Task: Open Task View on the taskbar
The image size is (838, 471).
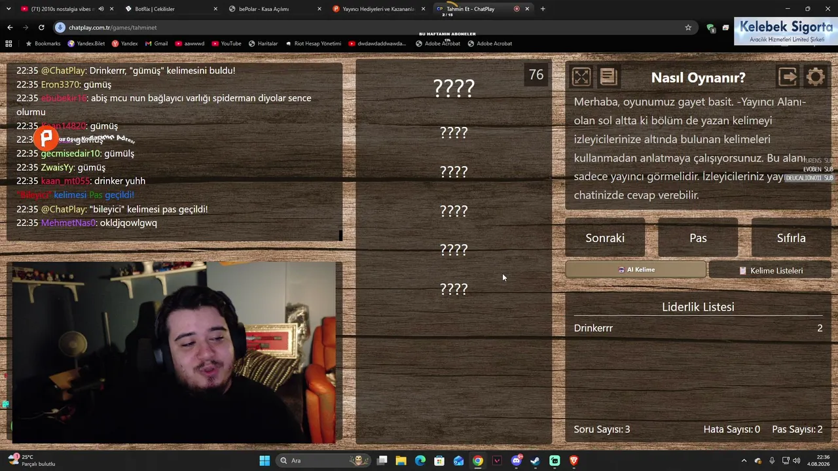Action: coord(382,461)
